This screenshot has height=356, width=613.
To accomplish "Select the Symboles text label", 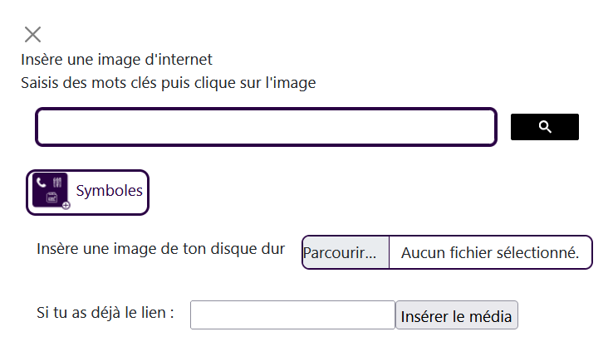I will coord(110,191).
